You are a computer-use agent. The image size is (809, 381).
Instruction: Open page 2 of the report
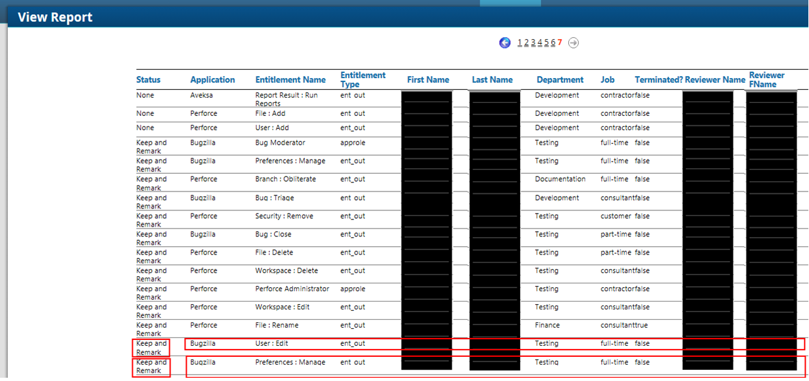(x=527, y=43)
